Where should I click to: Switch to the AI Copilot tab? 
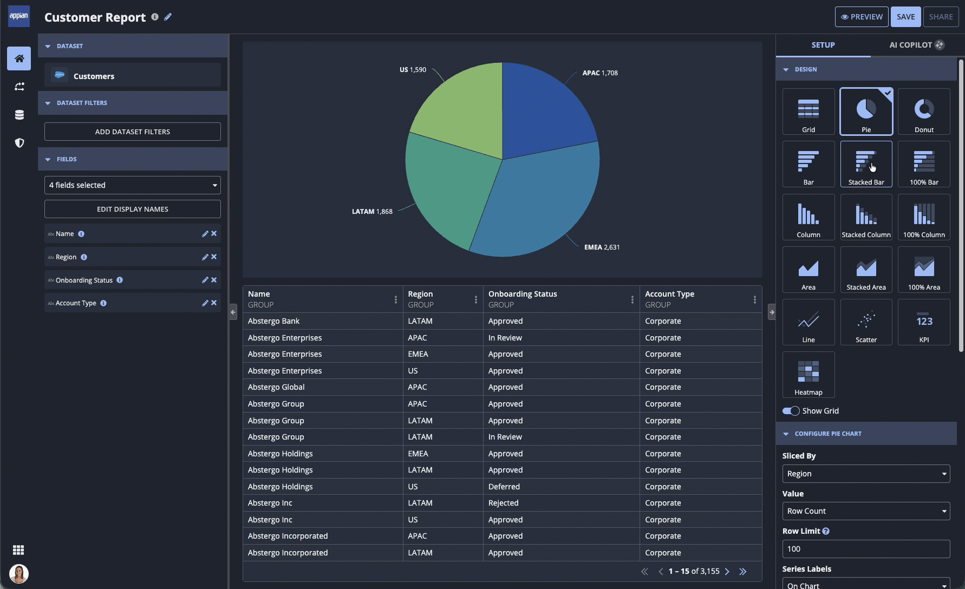917,45
